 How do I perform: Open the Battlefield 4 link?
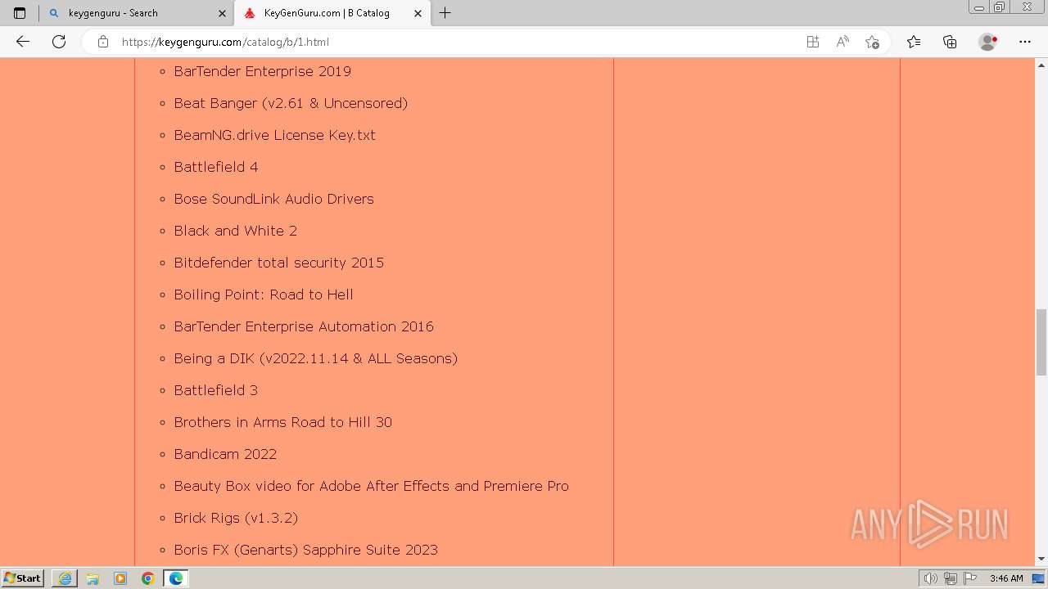pos(216,167)
